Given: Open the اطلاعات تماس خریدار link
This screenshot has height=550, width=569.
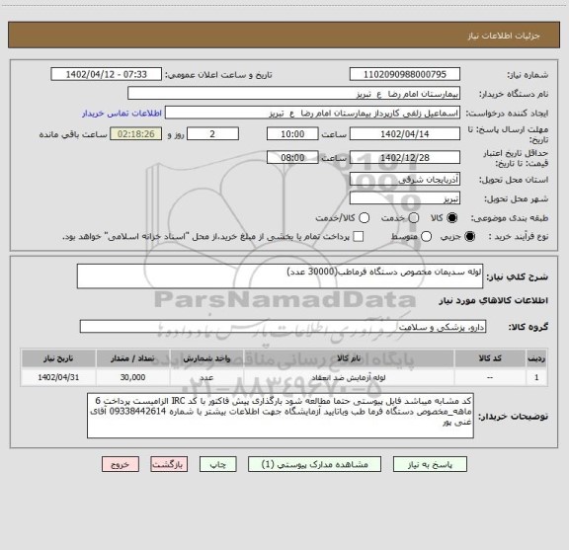Looking at the screenshot, I should [x=122, y=114].
